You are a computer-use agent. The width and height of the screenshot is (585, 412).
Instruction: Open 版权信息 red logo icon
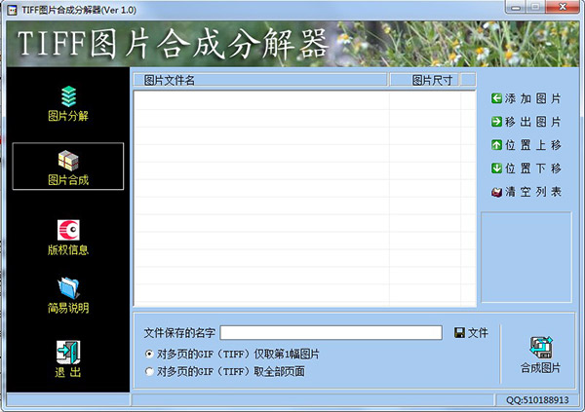[x=68, y=230]
